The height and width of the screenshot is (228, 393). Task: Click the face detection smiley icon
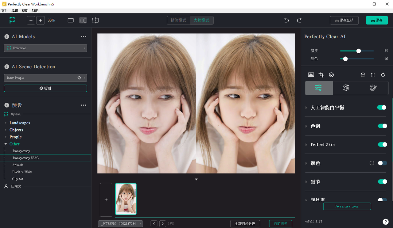[x=331, y=75]
